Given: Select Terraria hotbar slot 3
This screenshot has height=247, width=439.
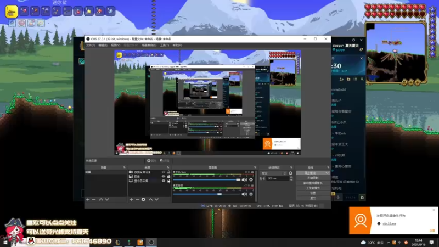Looking at the screenshot, I should pos(35,11).
